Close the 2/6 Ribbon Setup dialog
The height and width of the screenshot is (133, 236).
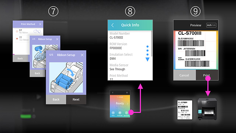click(x=57, y=39)
